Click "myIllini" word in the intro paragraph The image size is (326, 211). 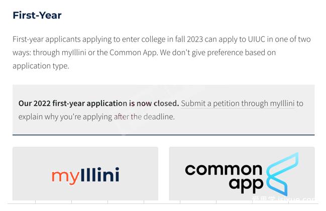74,53
